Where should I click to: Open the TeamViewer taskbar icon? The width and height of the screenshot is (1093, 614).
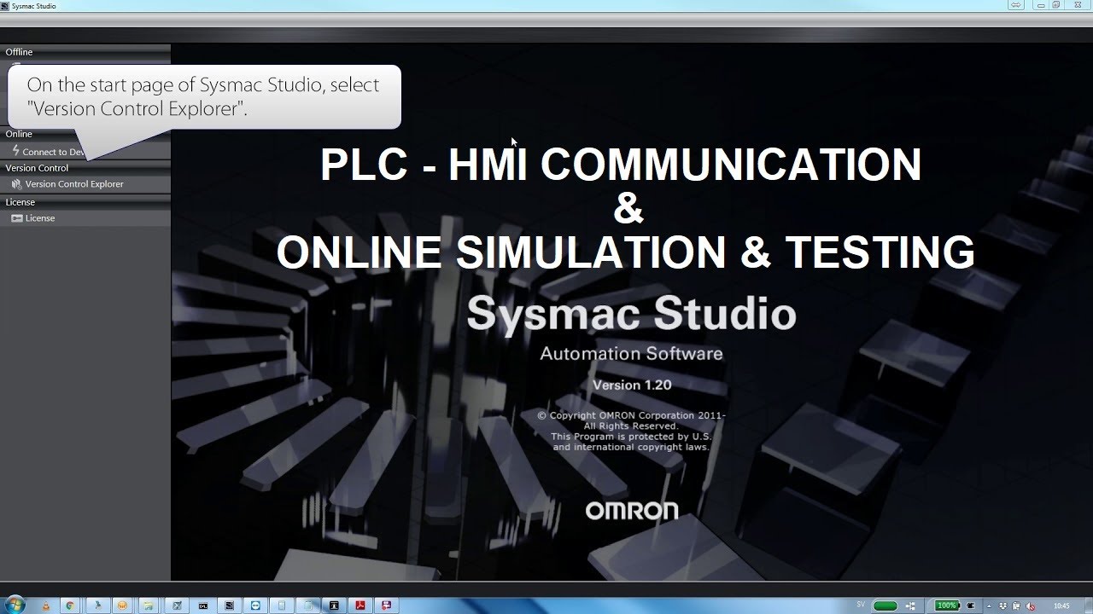coord(254,605)
